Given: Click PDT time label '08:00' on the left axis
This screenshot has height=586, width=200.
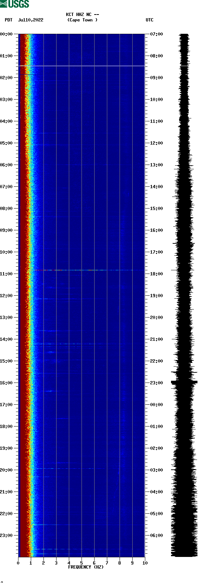Looking at the screenshot, I should [7, 209].
